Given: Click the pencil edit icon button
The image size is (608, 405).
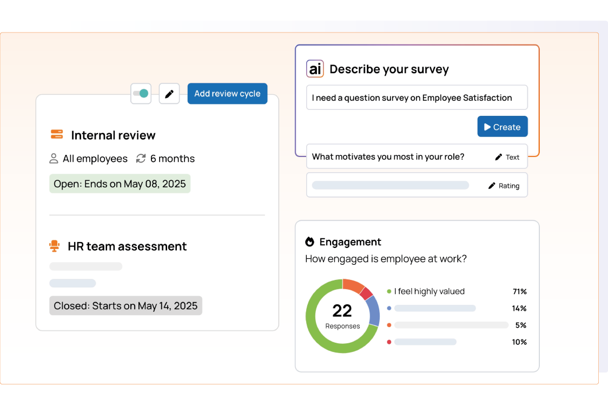Looking at the screenshot, I should (x=169, y=94).
